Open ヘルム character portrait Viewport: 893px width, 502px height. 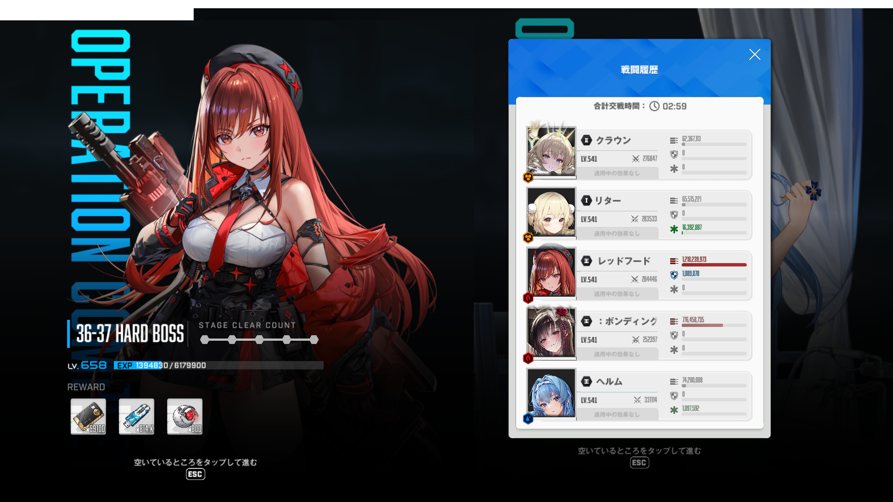551,393
